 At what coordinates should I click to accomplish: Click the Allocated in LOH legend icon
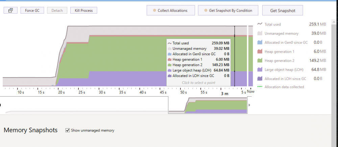[x=260, y=79]
